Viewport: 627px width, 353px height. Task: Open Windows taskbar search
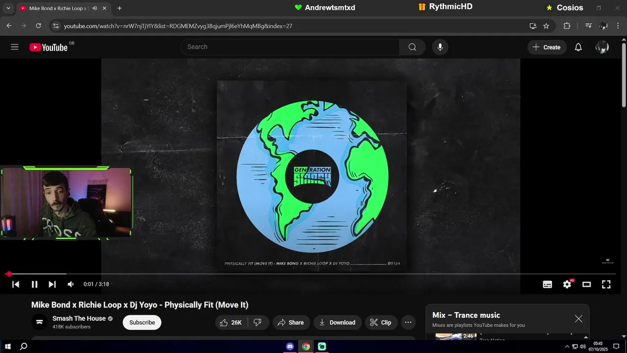tap(24, 347)
